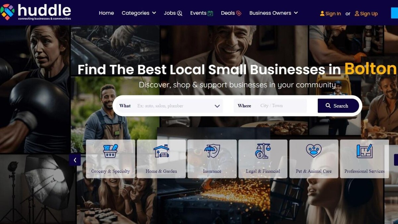
Task: Open the What field dropdown chevron
Action: (x=217, y=106)
